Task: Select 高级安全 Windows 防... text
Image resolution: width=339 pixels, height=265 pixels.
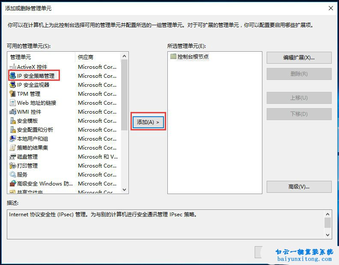Action: tap(45, 184)
